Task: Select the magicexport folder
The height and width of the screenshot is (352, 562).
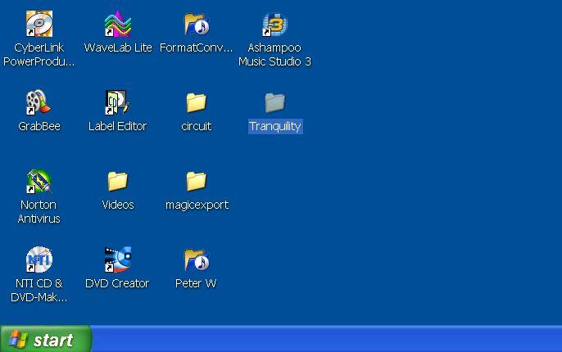Action: tap(196, 182)
